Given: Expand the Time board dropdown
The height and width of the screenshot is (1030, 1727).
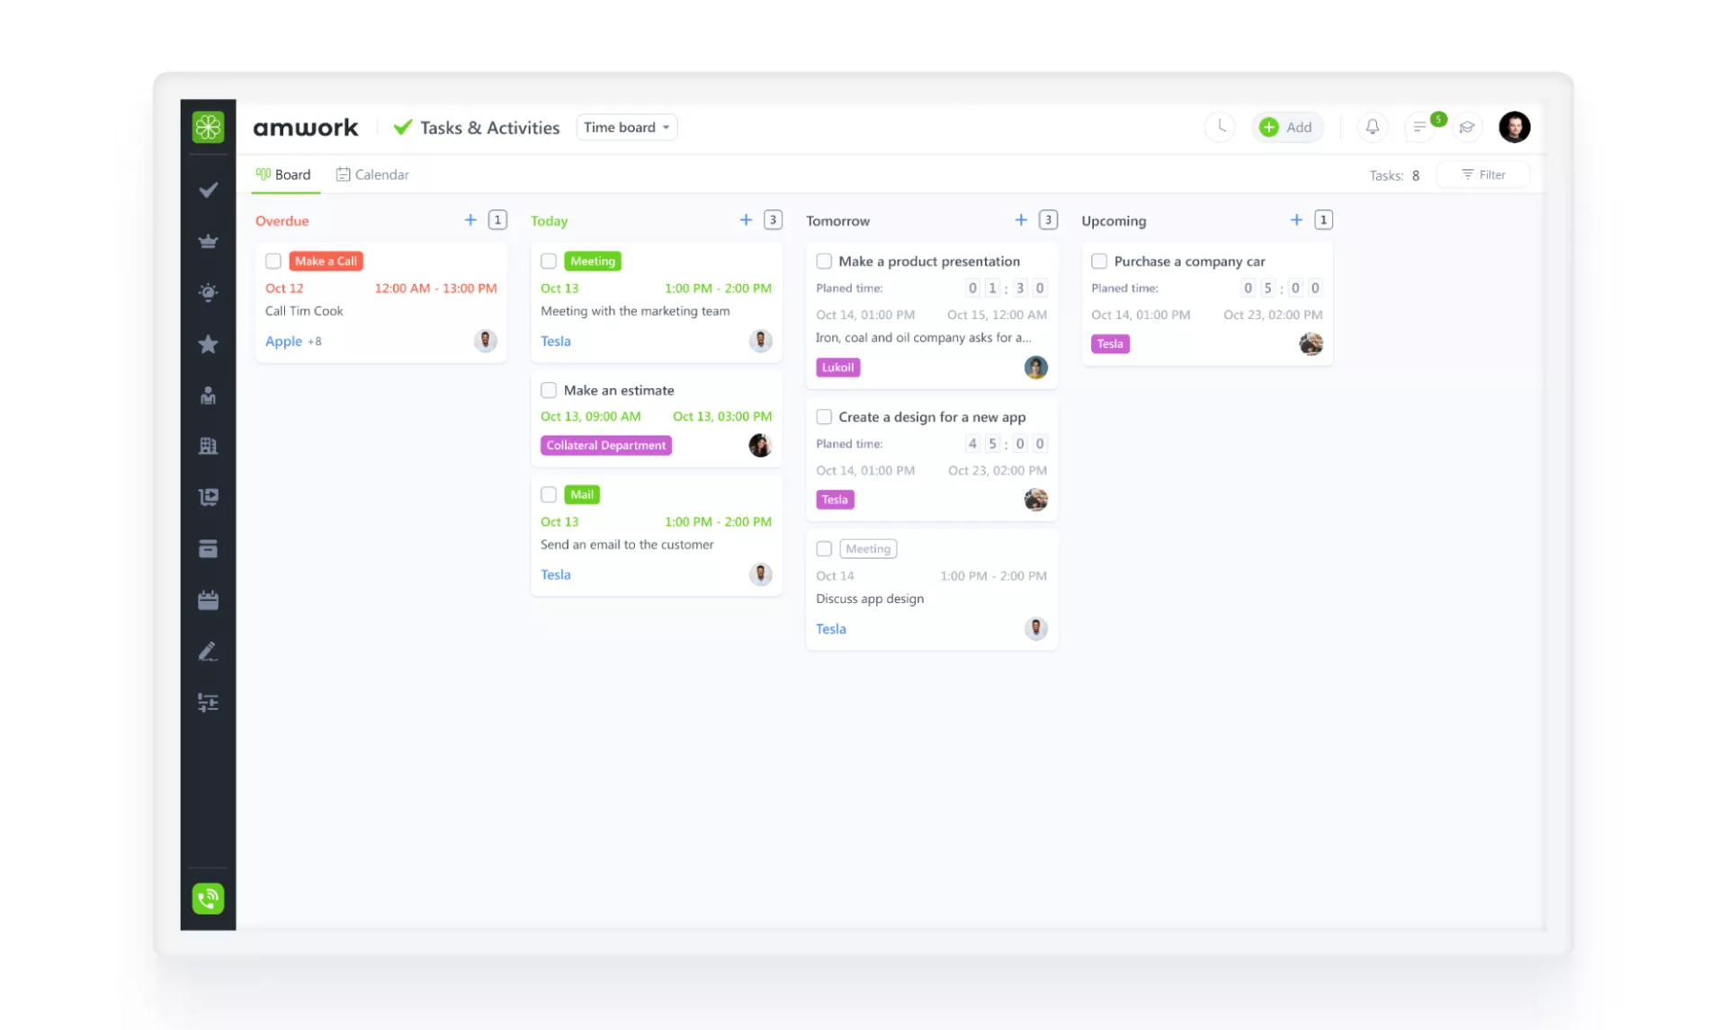Looking at the screenshot, I should pos(627,128).
